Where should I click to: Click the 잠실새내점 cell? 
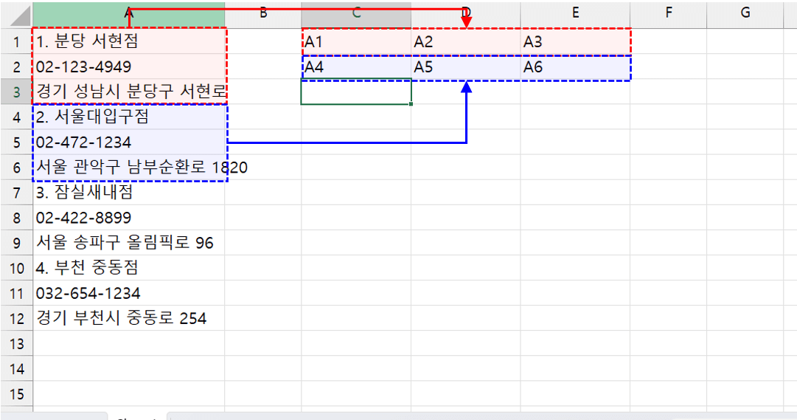(x=128, y=193)
